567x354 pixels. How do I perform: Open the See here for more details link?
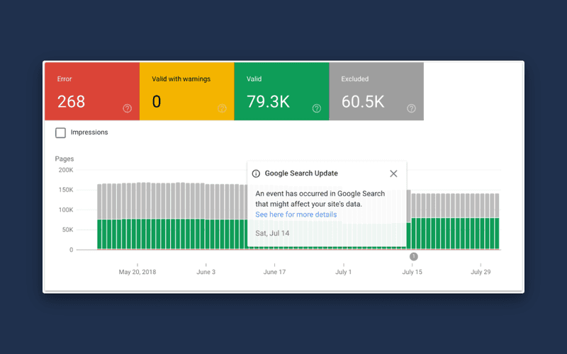pyautogui.click(x=296, y=215)
